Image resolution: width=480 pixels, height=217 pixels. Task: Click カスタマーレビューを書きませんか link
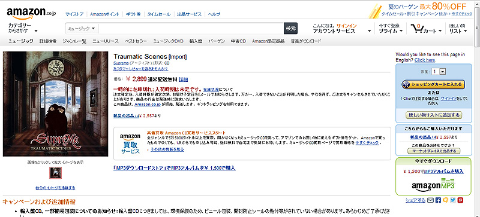pos(140,69)
